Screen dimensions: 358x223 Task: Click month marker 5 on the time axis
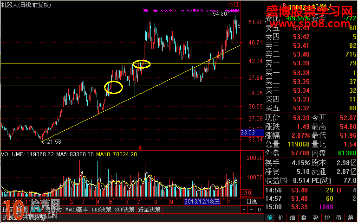tap(111, 202)
